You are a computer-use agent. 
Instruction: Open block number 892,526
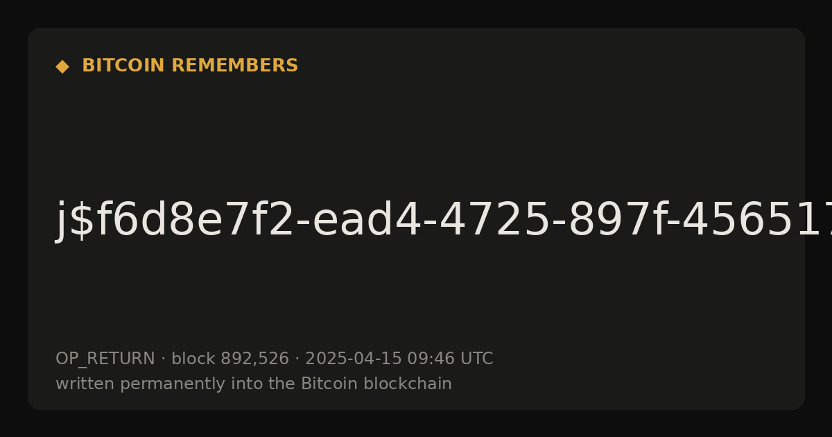[x=254, y=359]
